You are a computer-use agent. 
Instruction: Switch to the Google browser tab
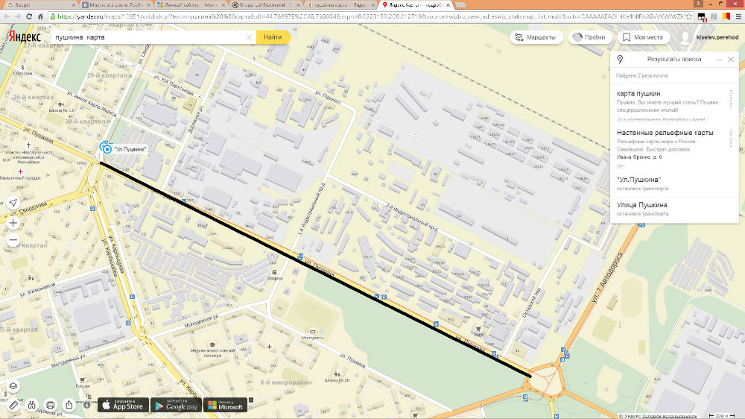[30, 4]
